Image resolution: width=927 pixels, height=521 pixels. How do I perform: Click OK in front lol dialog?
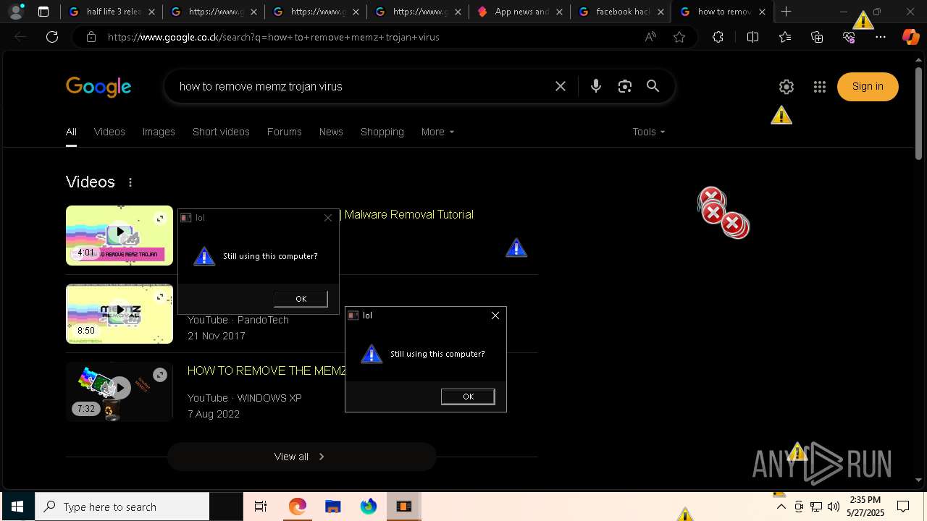click(x=468, y=397)
